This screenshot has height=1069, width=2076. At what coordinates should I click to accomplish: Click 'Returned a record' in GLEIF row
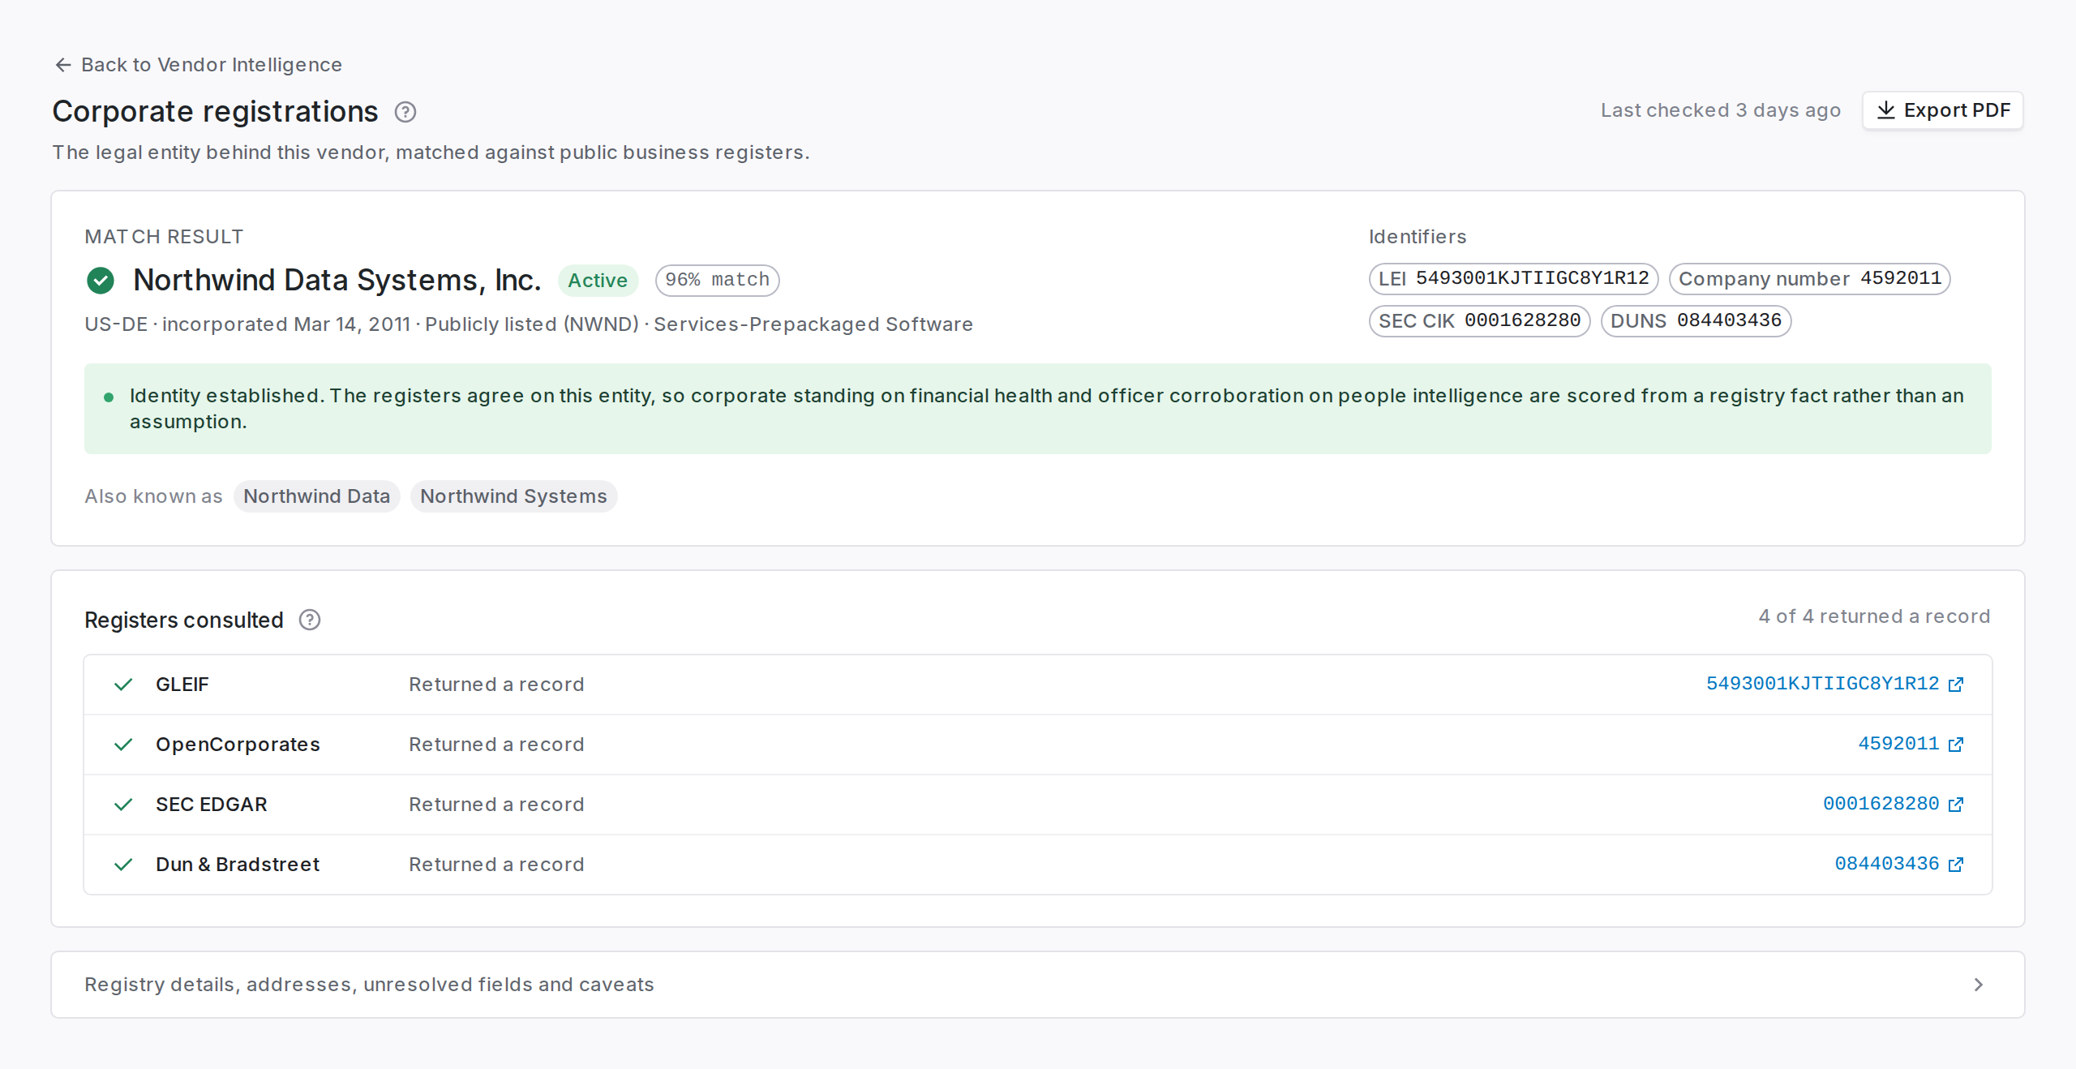(x=496, y=685)
